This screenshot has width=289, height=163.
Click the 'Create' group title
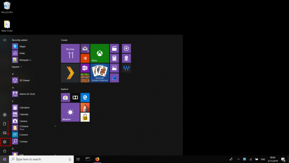click(64, 40)
